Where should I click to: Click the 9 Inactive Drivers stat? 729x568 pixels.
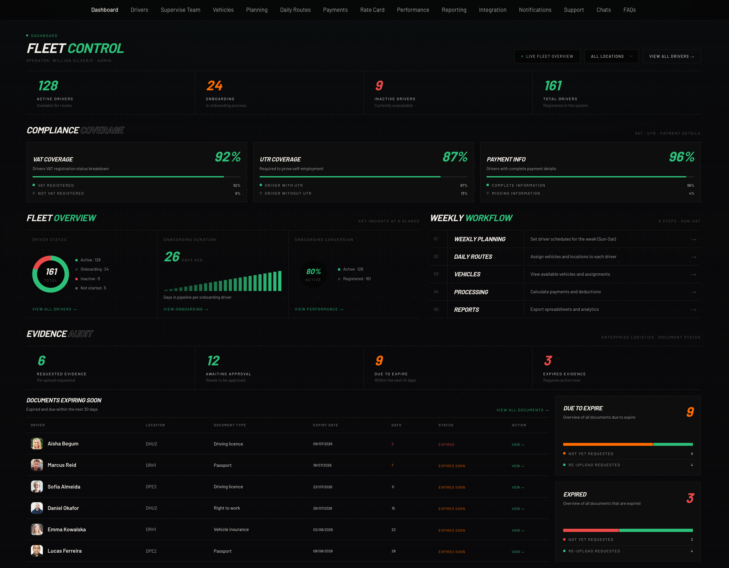tap(448, 93)
